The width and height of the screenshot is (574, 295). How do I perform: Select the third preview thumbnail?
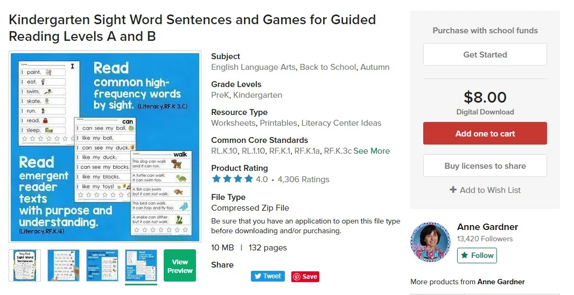coord(102,265)
